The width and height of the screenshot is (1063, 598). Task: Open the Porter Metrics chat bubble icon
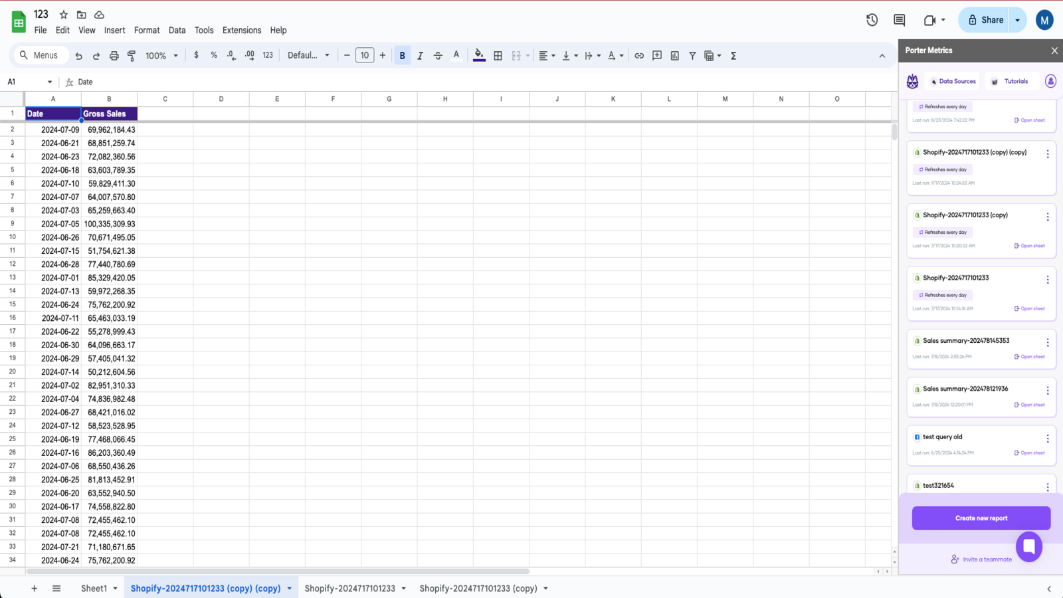tap(1029, 546)
